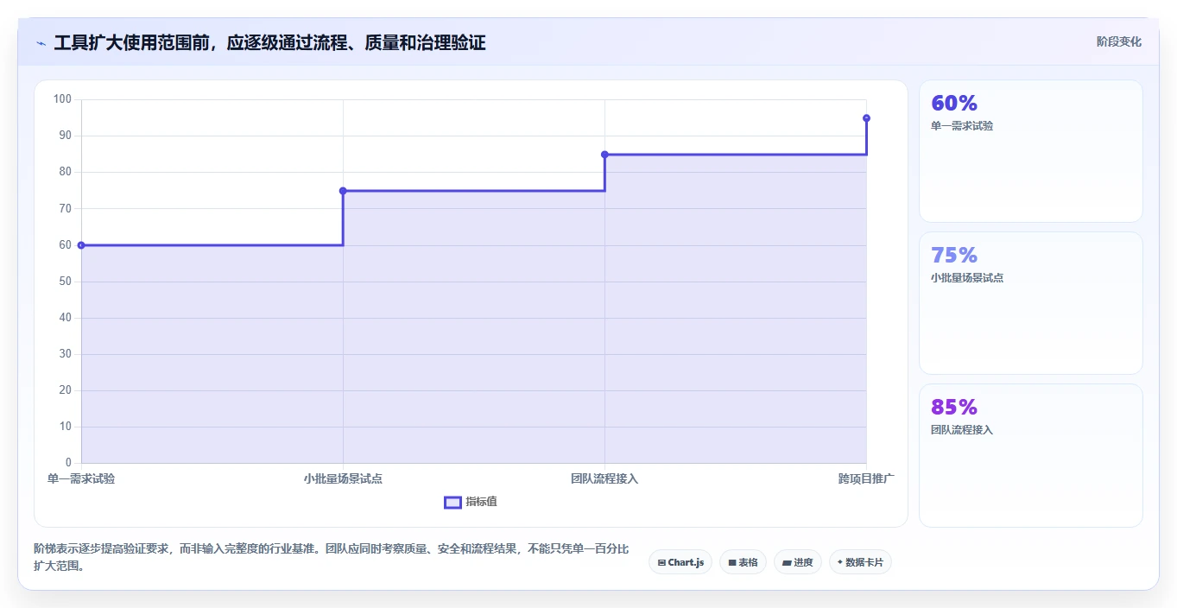Click the 单一需求试验 data point at 60
The width and height of the screenshot is (1177, 608).
click(81, 245)
